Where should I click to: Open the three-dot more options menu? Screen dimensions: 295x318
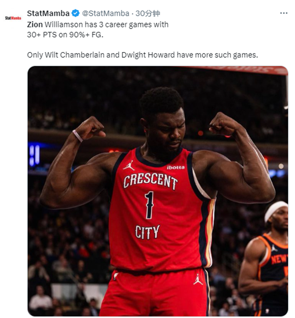click(284, 13)
